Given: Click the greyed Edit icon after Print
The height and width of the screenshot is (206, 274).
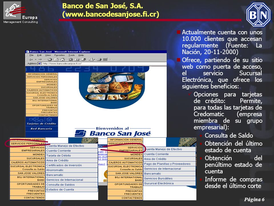Looking at the screenshot, I should 105,60.
